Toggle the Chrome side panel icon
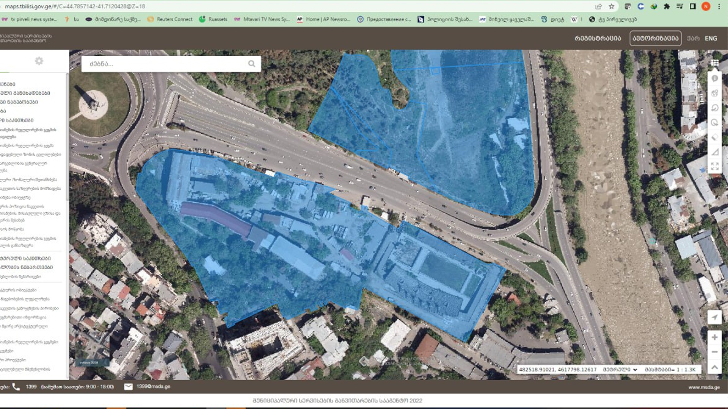The height and width of the screenshot is (409, 728). pyautogui.click(x=693, y=6)
